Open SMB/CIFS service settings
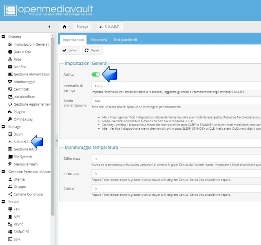The image size is (261, 245). 22,232
